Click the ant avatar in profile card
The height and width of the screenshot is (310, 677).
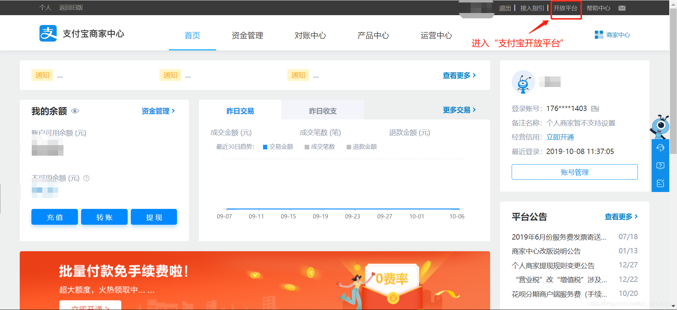(x=523, y=82)
